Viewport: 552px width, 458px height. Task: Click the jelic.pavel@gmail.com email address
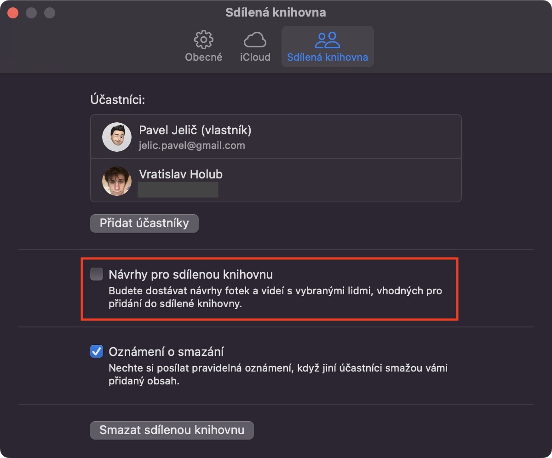click(x=192, y=146)
